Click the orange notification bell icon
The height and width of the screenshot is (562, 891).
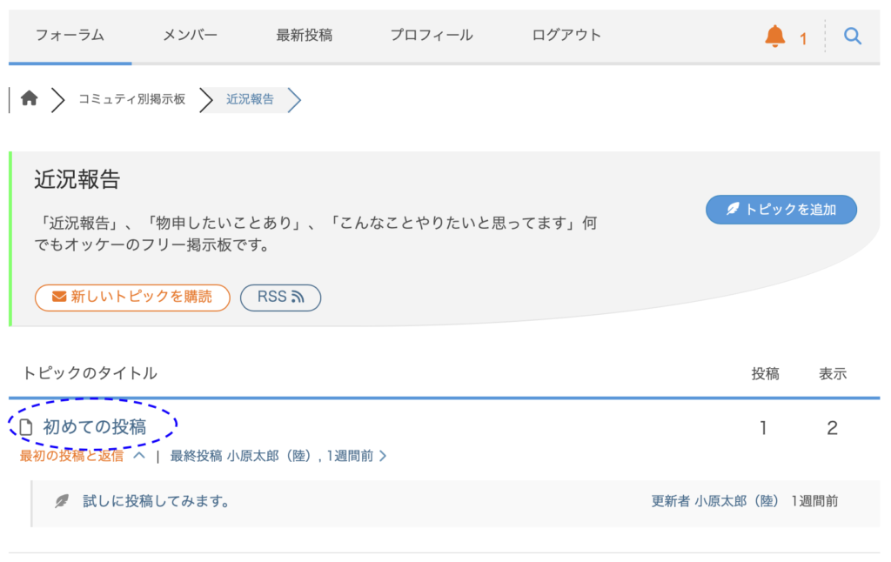(x=774, y=37)
